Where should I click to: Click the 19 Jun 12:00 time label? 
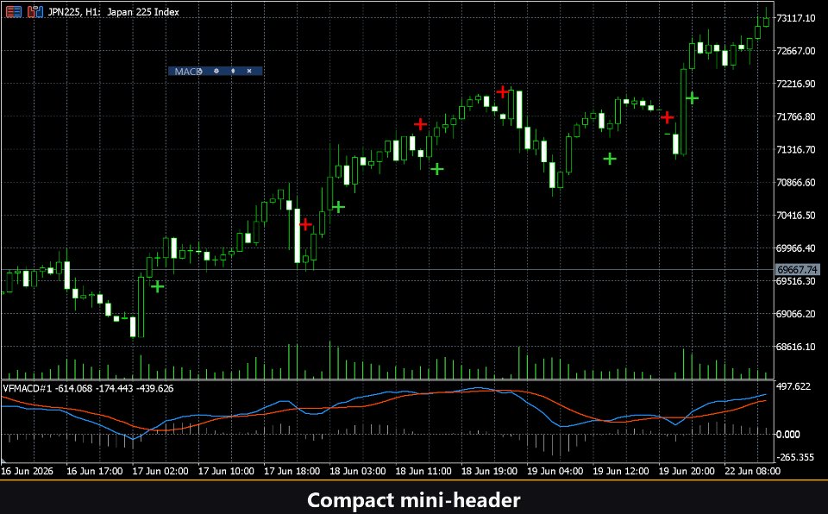[x=620, y=471]
